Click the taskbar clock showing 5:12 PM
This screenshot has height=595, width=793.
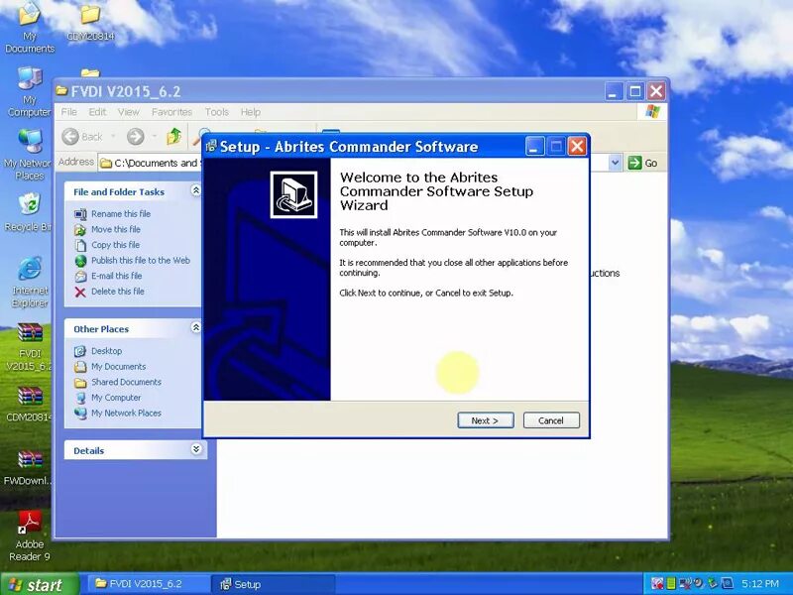click(759, 584)
